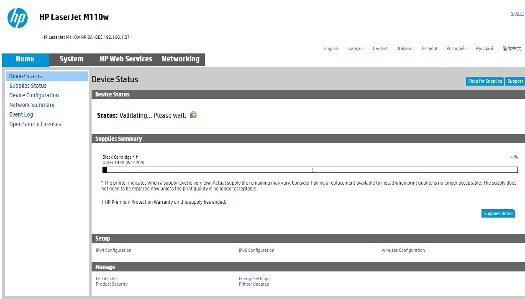Switch language to Português
Viewport: 525px width, 299px height.
pyautogui.click(x=456, y=49)
